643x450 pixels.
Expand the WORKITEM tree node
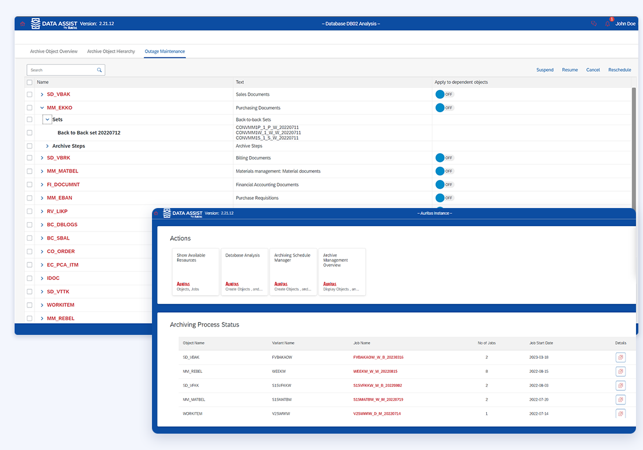[x=42, y=305]
